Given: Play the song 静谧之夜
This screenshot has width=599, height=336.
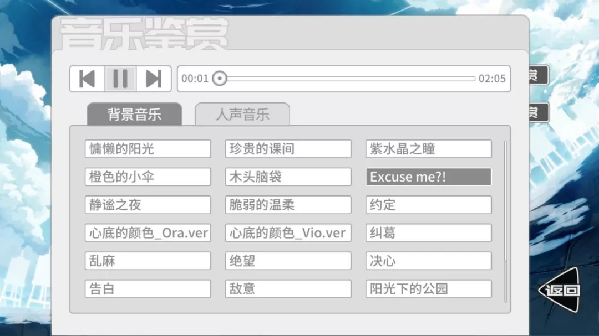Looking at the screenshot, I should pos(147,204).
